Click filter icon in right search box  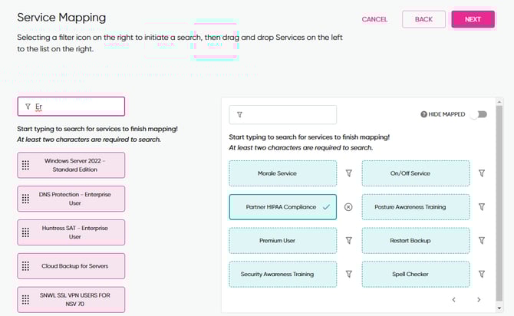(x=239, y=115)
